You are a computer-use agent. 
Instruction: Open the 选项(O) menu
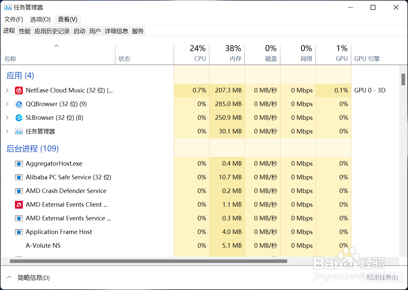(x=40, y=19)
